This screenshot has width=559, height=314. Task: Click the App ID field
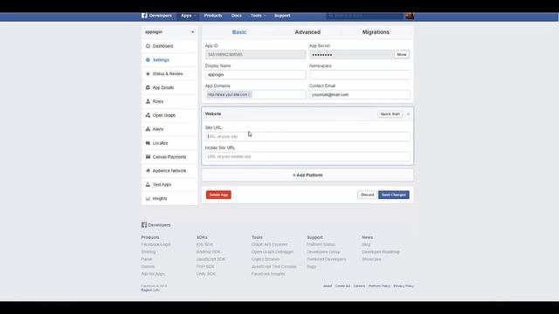pyautogui.click(x=256, y=54)
